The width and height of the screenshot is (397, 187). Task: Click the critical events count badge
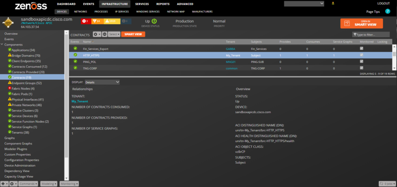click(x=86, y=21)
